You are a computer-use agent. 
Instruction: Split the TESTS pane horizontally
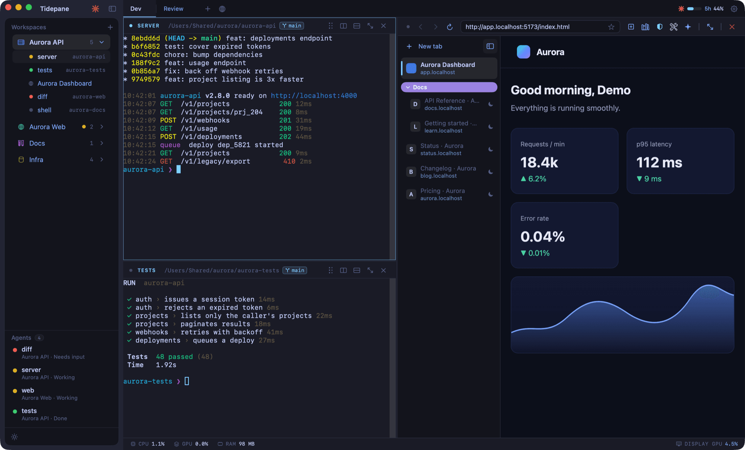[x=356, y=270]
